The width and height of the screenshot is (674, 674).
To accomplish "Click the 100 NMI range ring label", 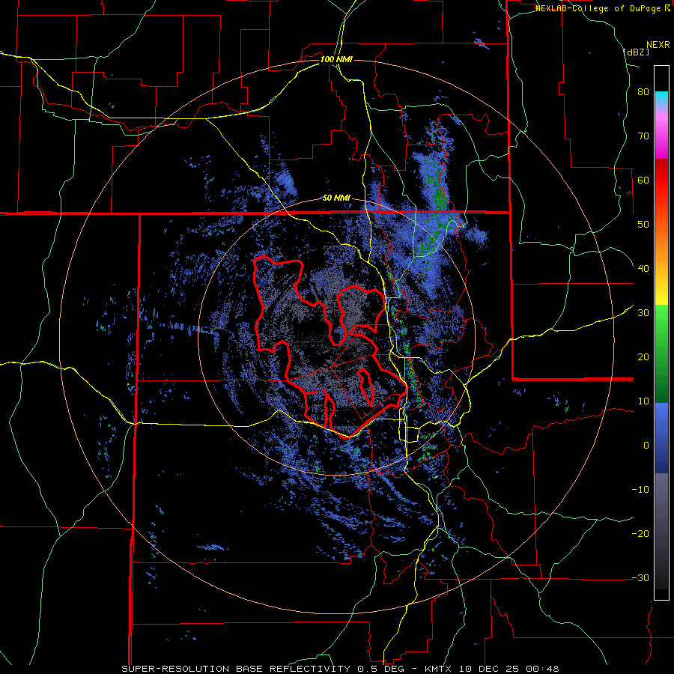I will tap(336, 59).
